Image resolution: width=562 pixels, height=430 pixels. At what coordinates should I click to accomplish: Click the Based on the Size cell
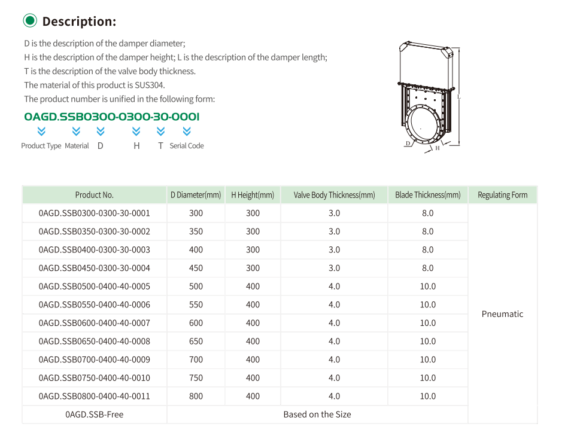tap(317, 414)
